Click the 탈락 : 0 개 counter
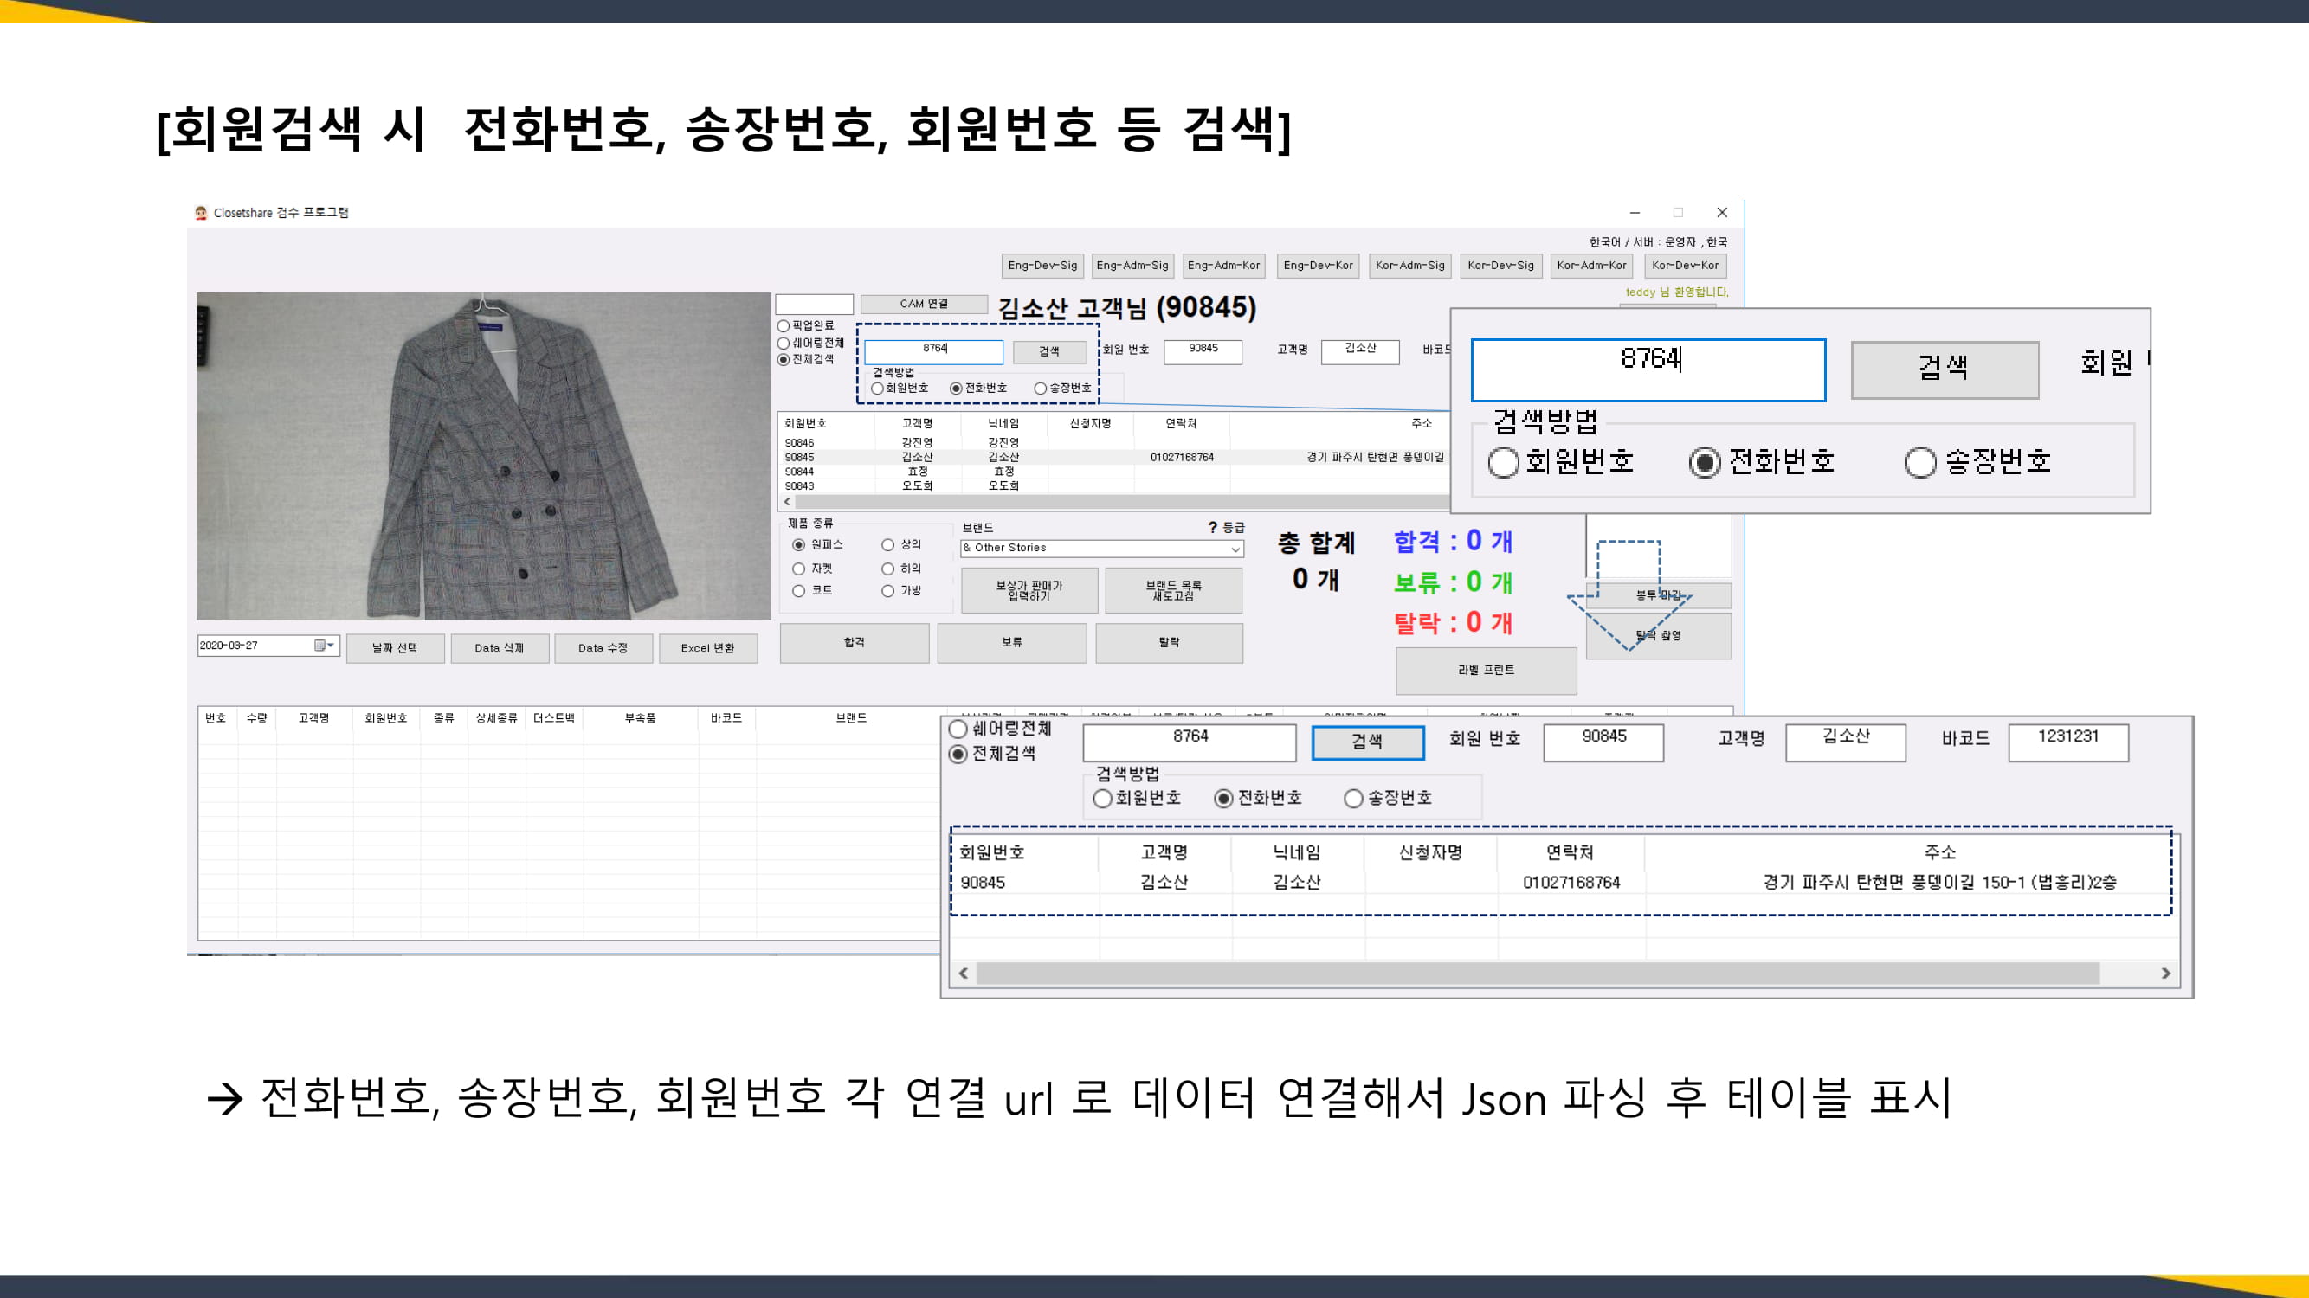Screen dimensions: 2309x1298 (1453, 622)
